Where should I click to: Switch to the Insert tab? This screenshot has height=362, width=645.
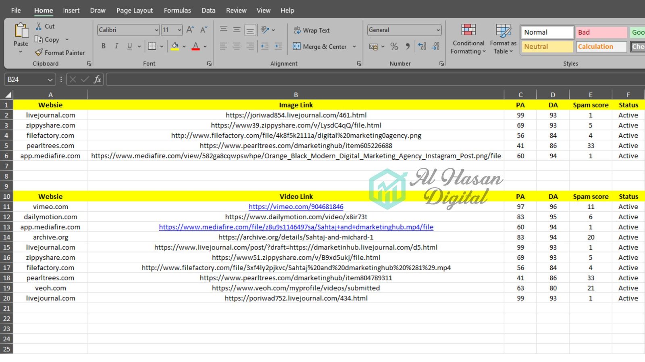coord(71,10)
